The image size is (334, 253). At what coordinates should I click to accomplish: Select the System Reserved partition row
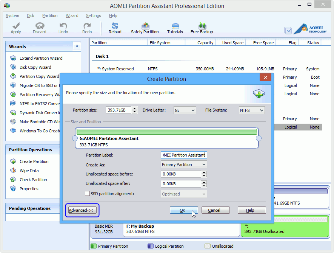206,69
